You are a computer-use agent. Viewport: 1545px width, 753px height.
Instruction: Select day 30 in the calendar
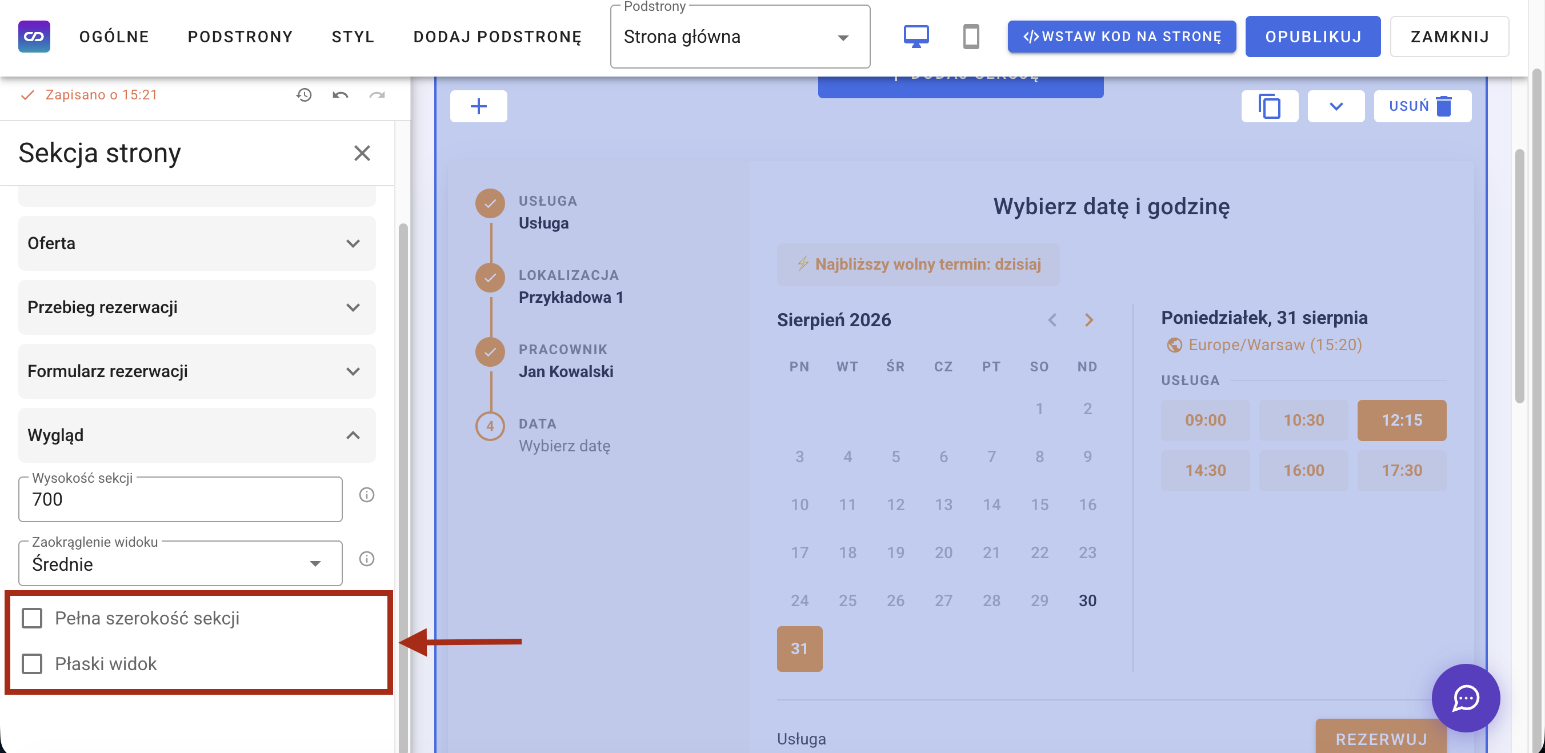coord(1087,600)
